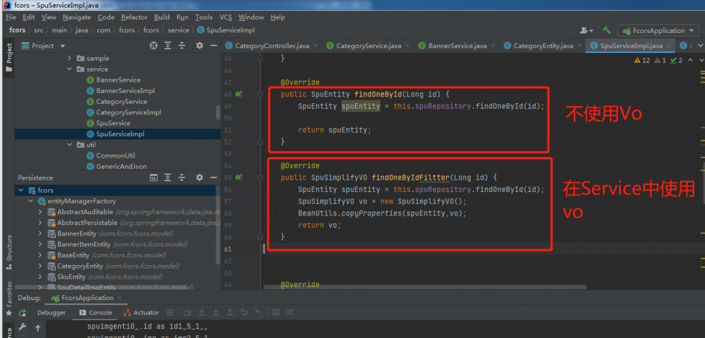Open the Favorites tool window side tab
The image size is (705, 338).
(8, 298)
